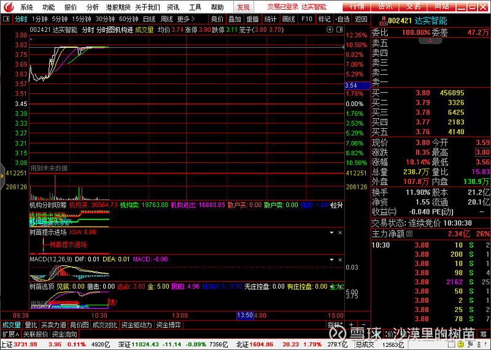Select the 资金博弈 bottom tab
Viewport: 491px width, 350px height.
[x=168, y=325]
